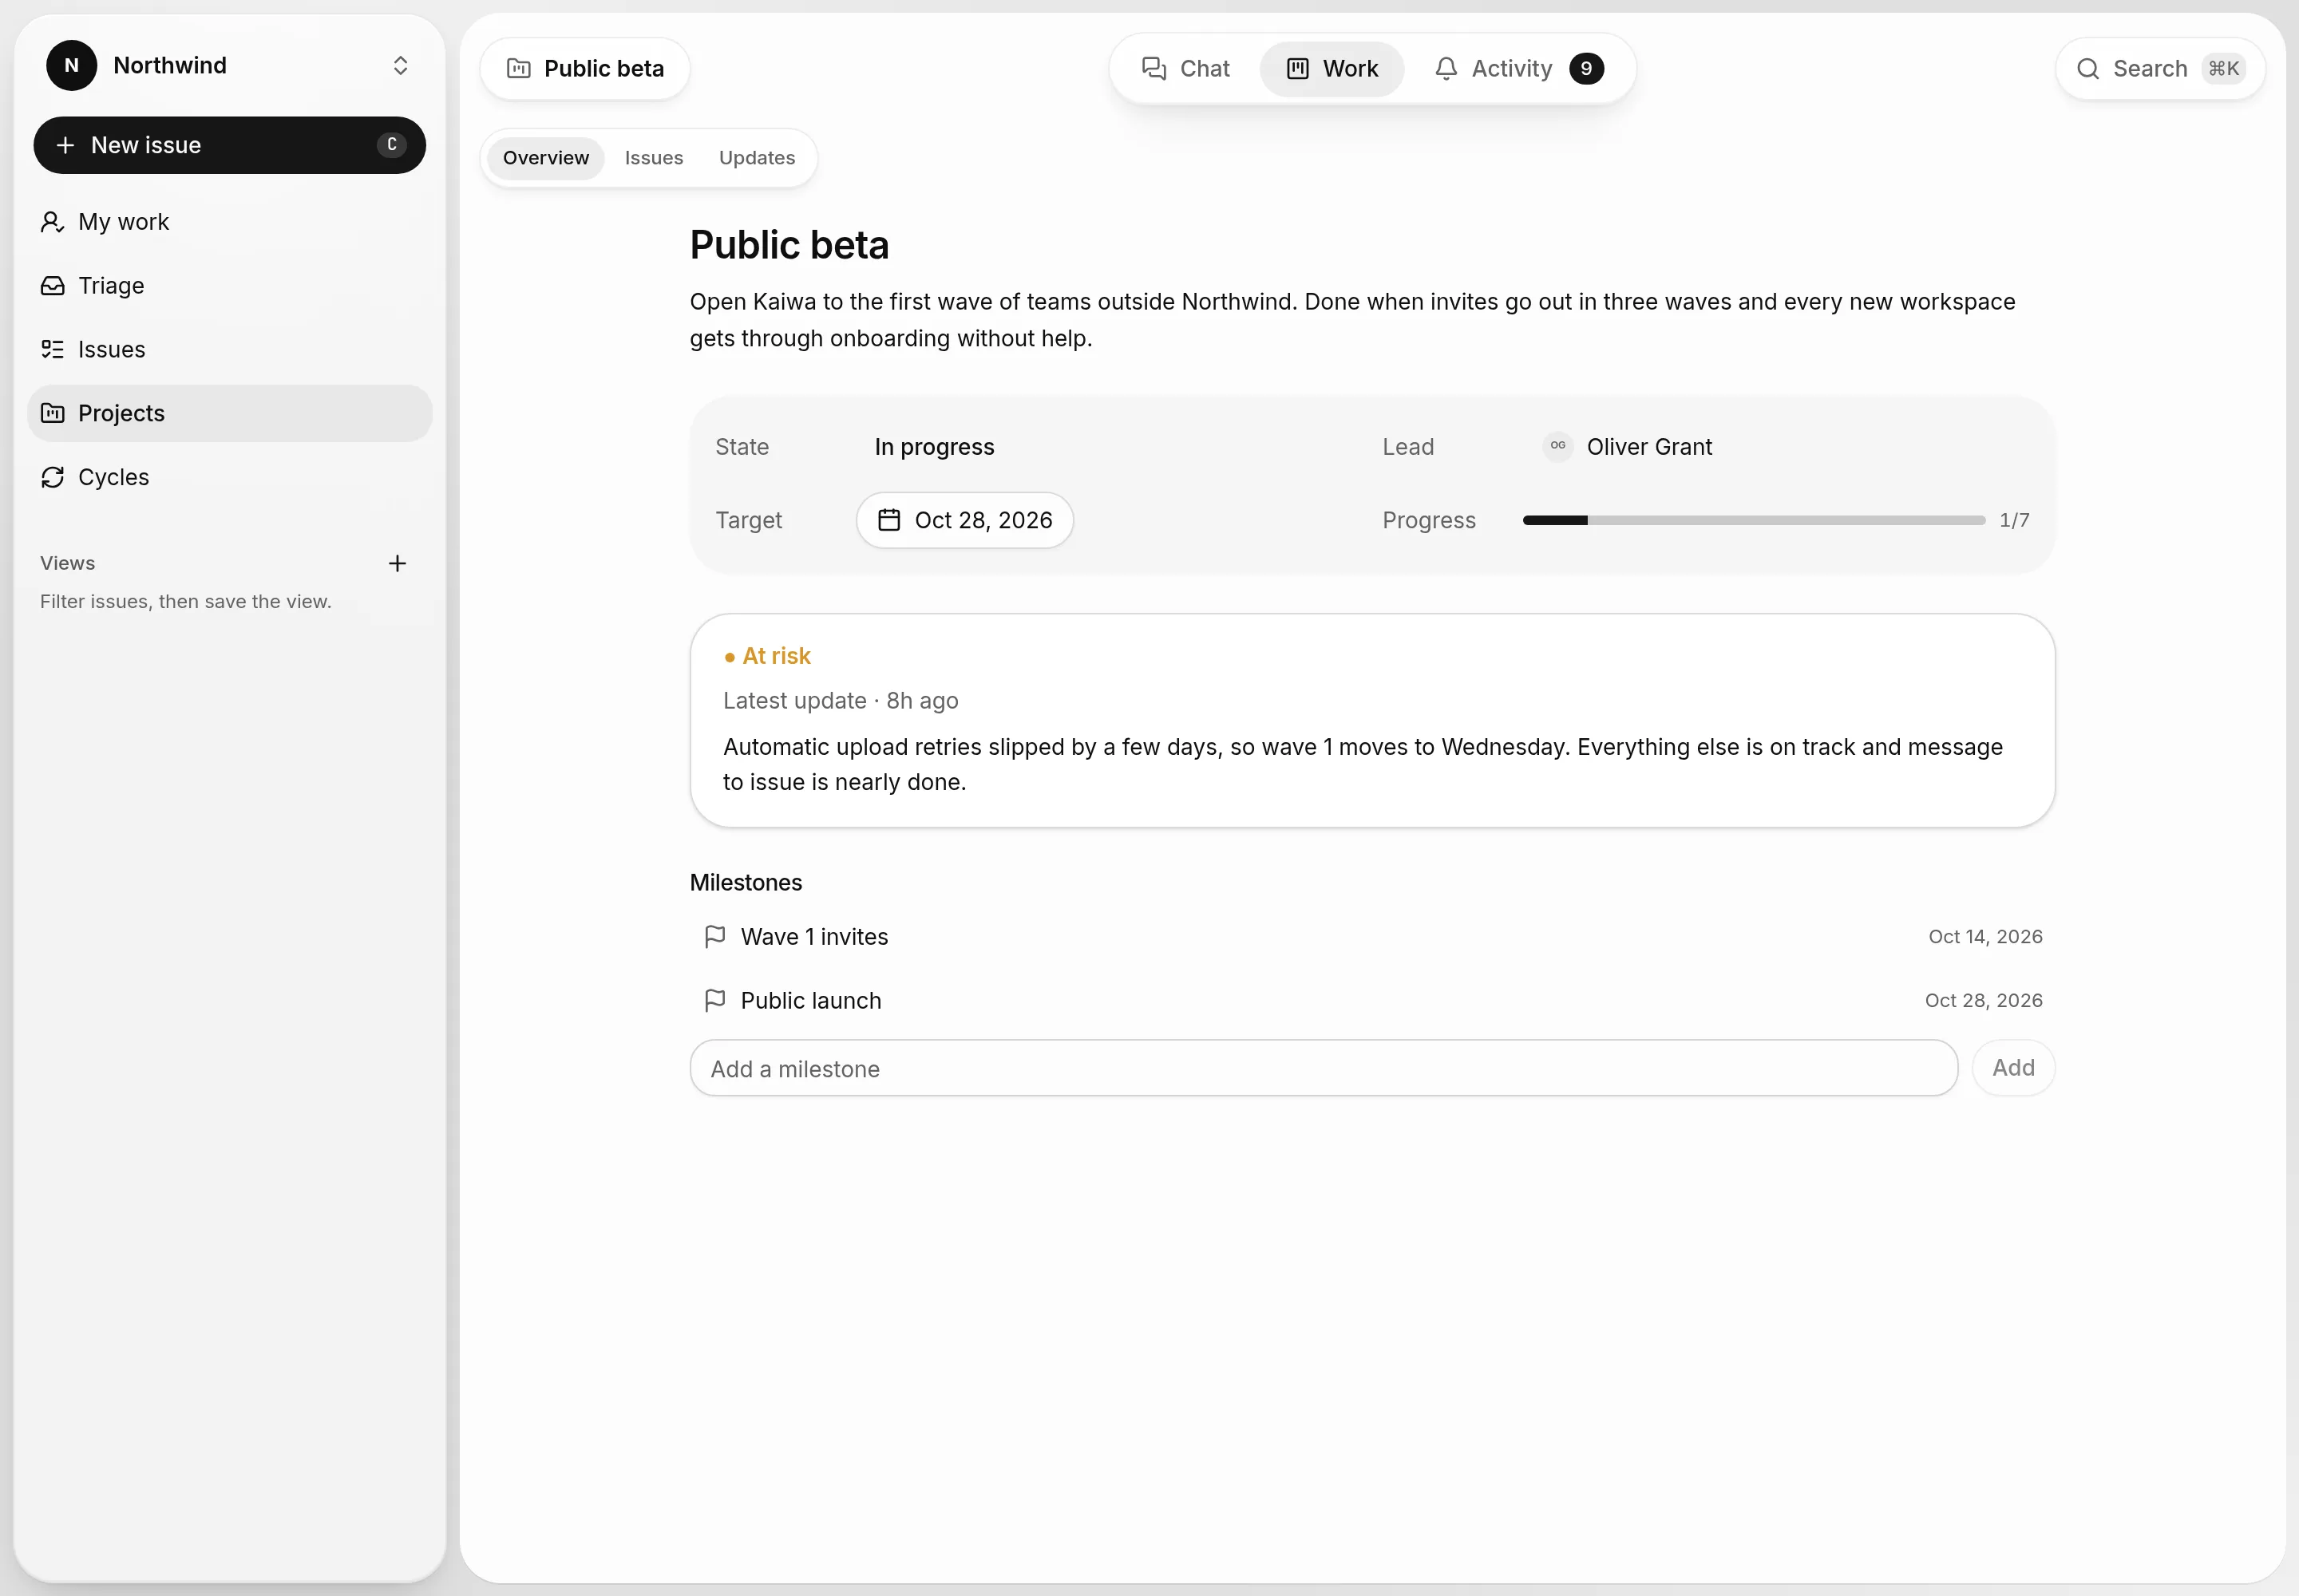Focus the Add a milestone field

click(x=1324, y=1068)
